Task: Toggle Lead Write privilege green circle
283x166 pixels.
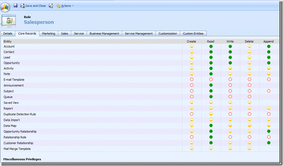Action: (x=230, y=58)
